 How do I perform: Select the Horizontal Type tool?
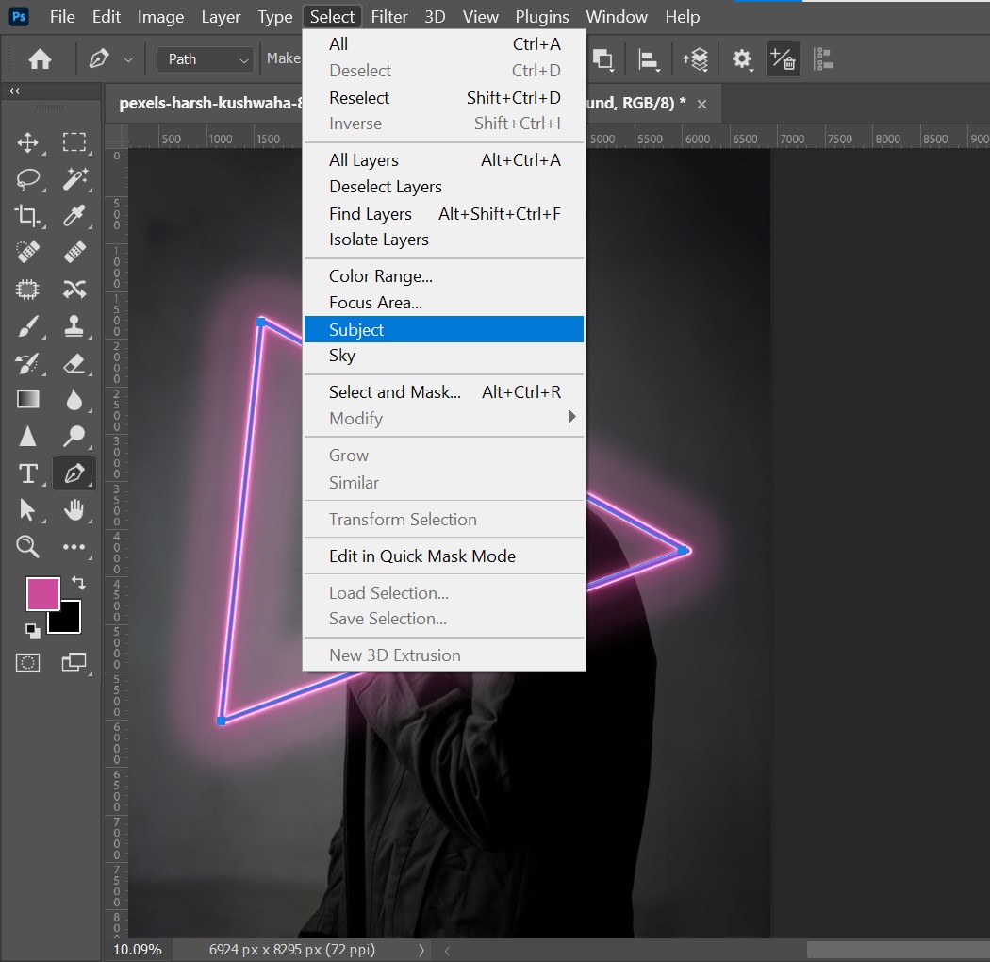click(x=27, y=473)
